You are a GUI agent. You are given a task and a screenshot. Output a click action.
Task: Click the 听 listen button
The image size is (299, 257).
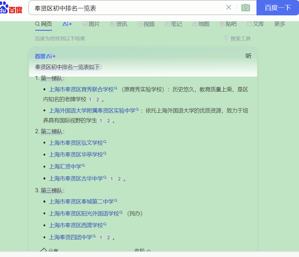tap(248, 56)
